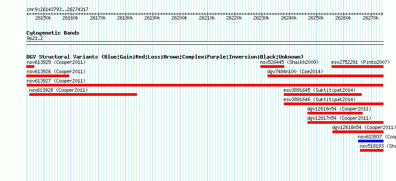Click the 26190k ruler position
This screenshot has height=181, width=396.
pos(152,18)
